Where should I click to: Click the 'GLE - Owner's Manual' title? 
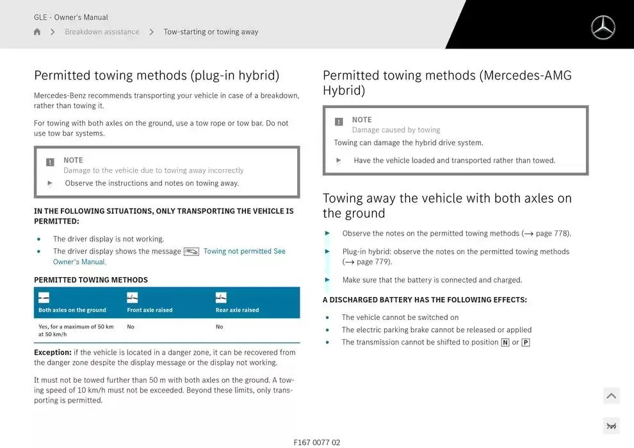71,17
